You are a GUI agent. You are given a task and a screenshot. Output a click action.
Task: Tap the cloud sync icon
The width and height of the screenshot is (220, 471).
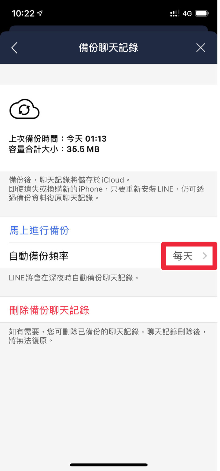(x=24, y=109)
